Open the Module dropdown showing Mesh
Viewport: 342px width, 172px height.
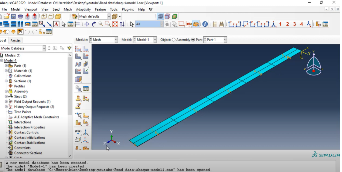pyautogui.click(x=103, y=40)
